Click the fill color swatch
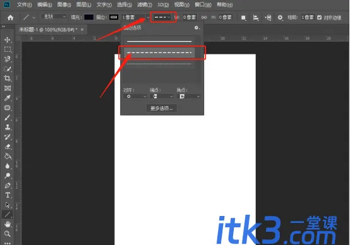350x245 pixels. (x=89, y=17)
